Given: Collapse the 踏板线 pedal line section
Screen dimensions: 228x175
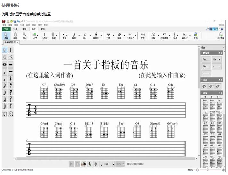Looking at the screenshot, I should (220, 53).
